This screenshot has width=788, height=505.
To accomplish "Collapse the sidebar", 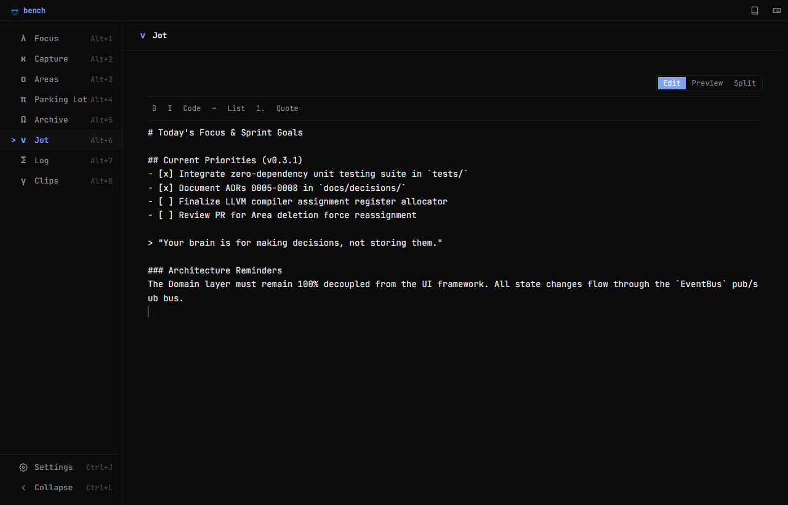I will click(61, 488).
